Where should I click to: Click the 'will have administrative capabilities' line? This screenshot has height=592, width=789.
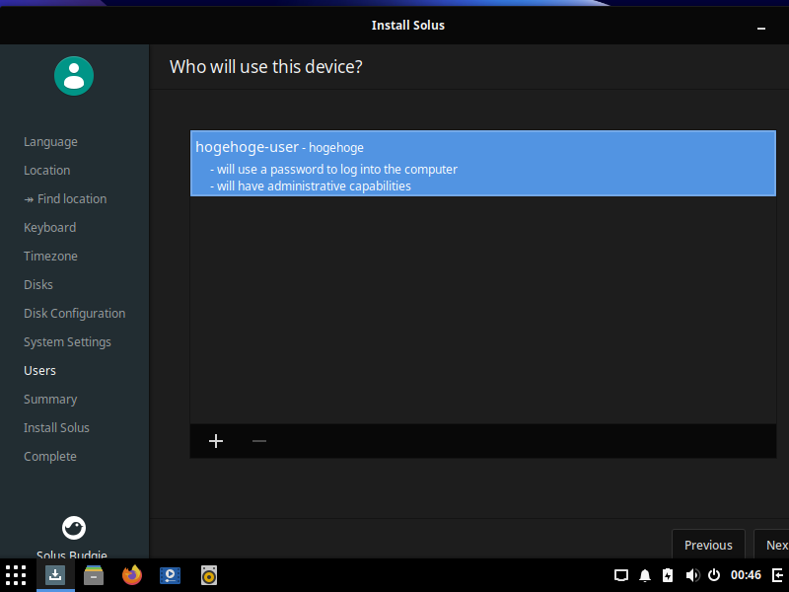pos(311,186)
